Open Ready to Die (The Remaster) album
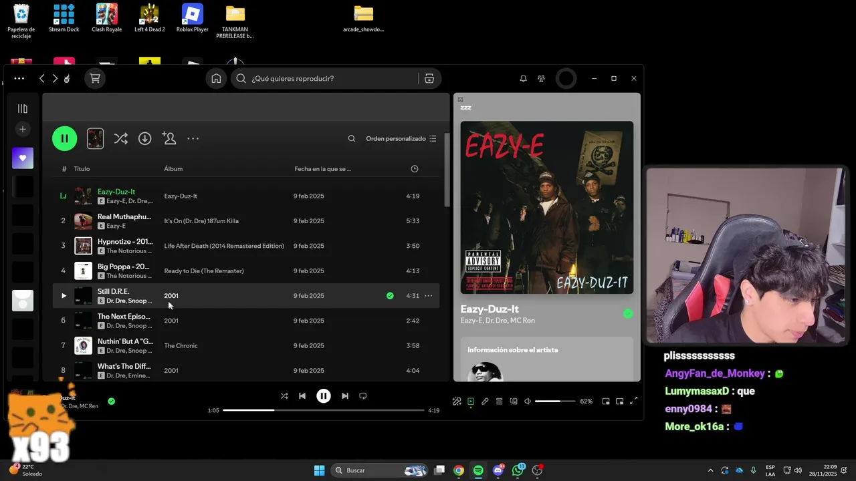The image size is (856, 481). click(204, 271)
